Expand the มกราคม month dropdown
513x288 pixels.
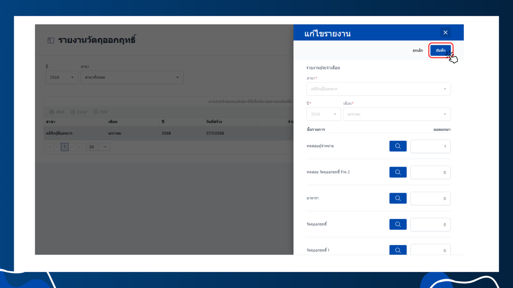[397, 114]
